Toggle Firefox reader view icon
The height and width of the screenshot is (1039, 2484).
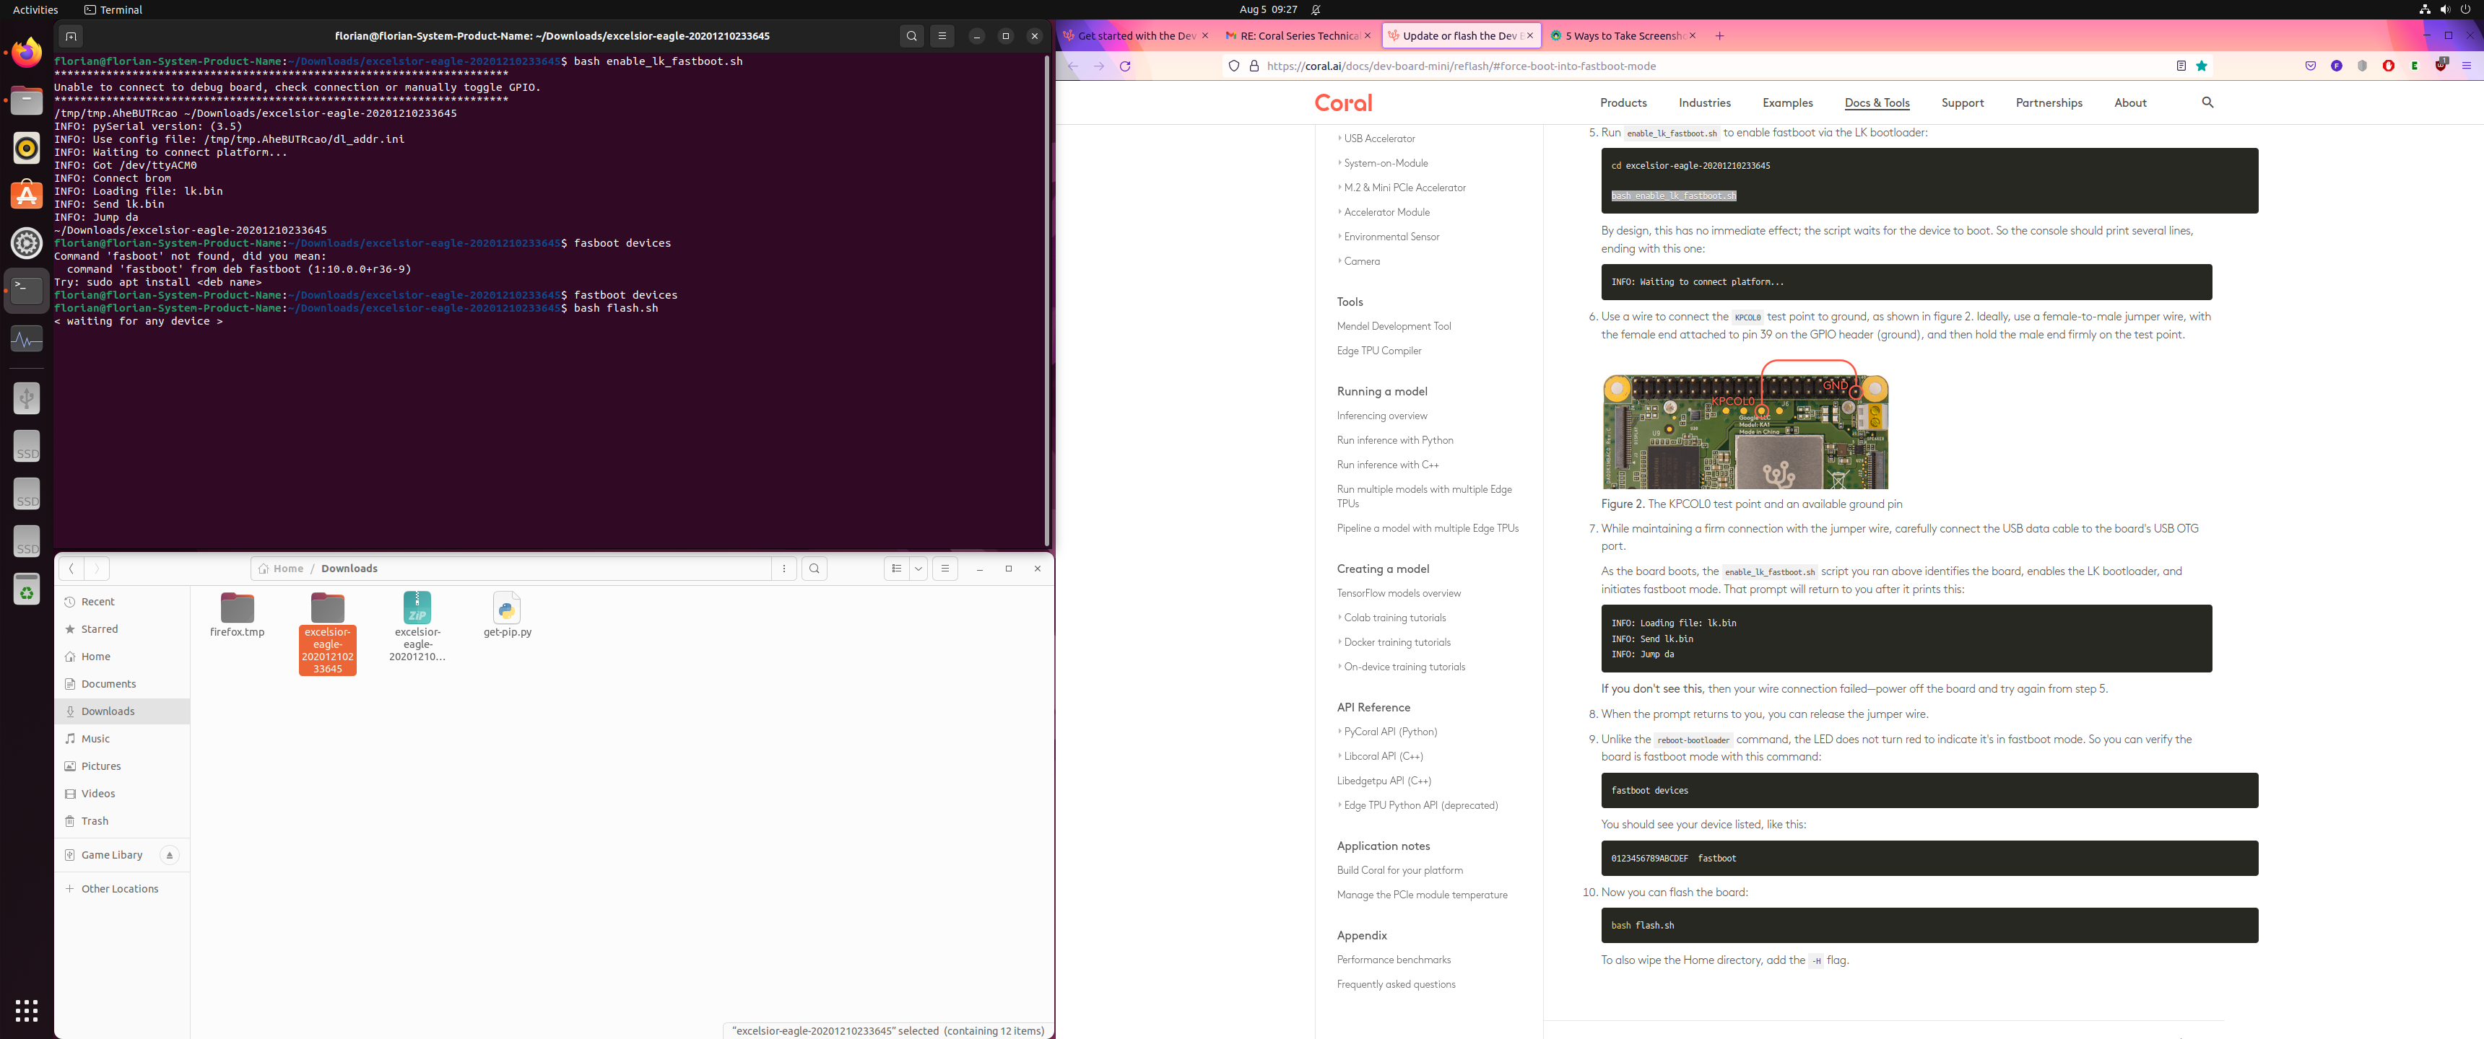[2180, 66]
